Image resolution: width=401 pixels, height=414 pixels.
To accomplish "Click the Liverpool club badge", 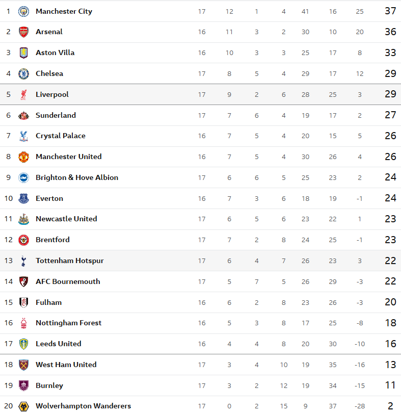I will (x=23, y=95).
